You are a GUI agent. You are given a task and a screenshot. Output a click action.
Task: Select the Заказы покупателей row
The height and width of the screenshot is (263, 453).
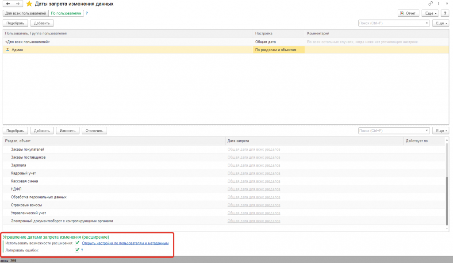tap(224, 149)
